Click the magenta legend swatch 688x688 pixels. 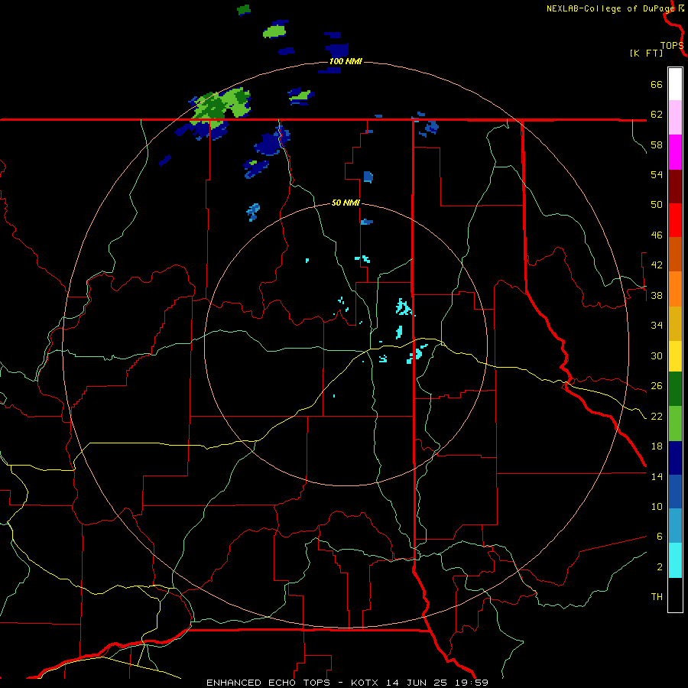tap(675, 152)
